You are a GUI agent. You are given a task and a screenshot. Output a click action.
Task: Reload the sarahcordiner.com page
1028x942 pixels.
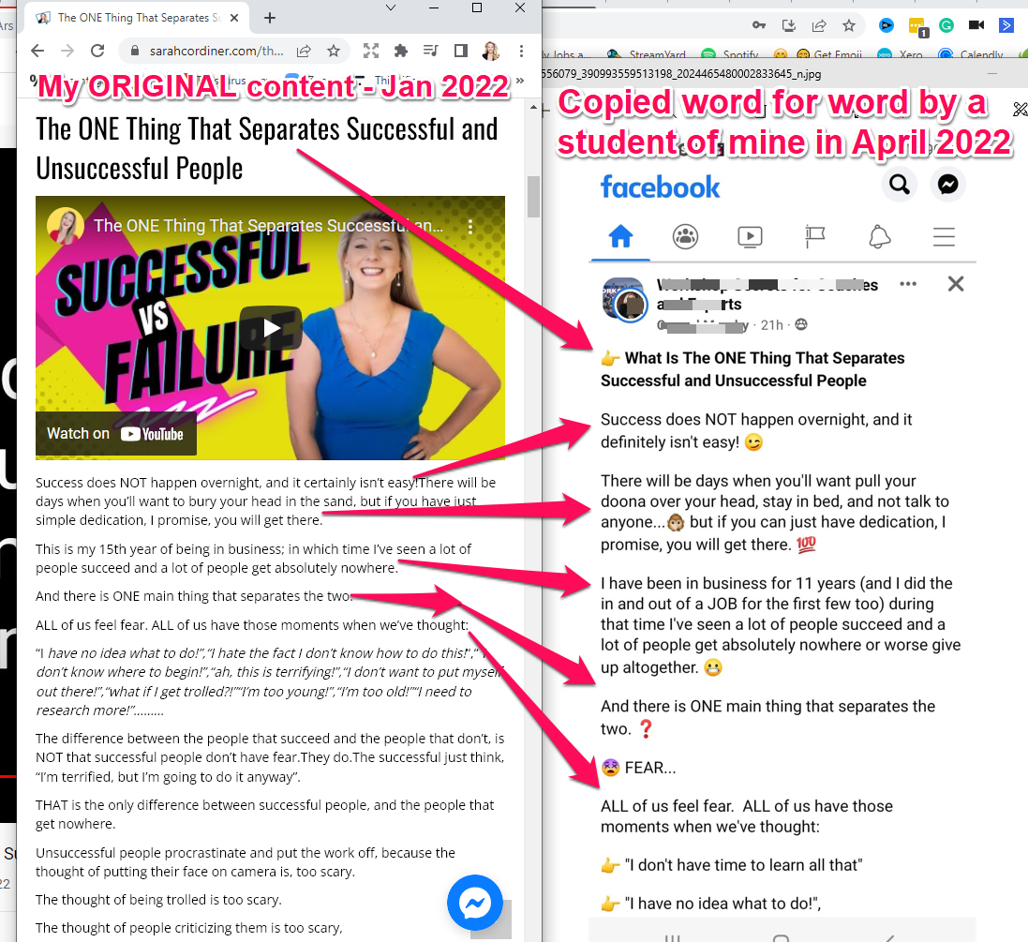[97, 51]
